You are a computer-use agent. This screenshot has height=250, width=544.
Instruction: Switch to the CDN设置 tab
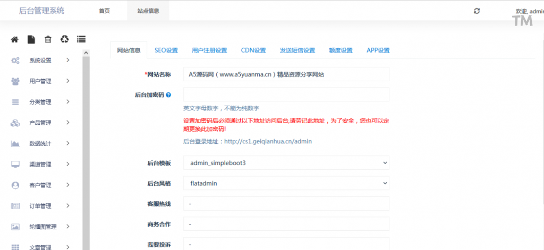[x=253, y=50]
